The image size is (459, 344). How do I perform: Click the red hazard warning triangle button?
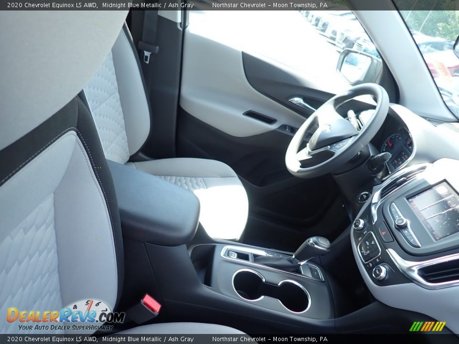tap(384, 232)
